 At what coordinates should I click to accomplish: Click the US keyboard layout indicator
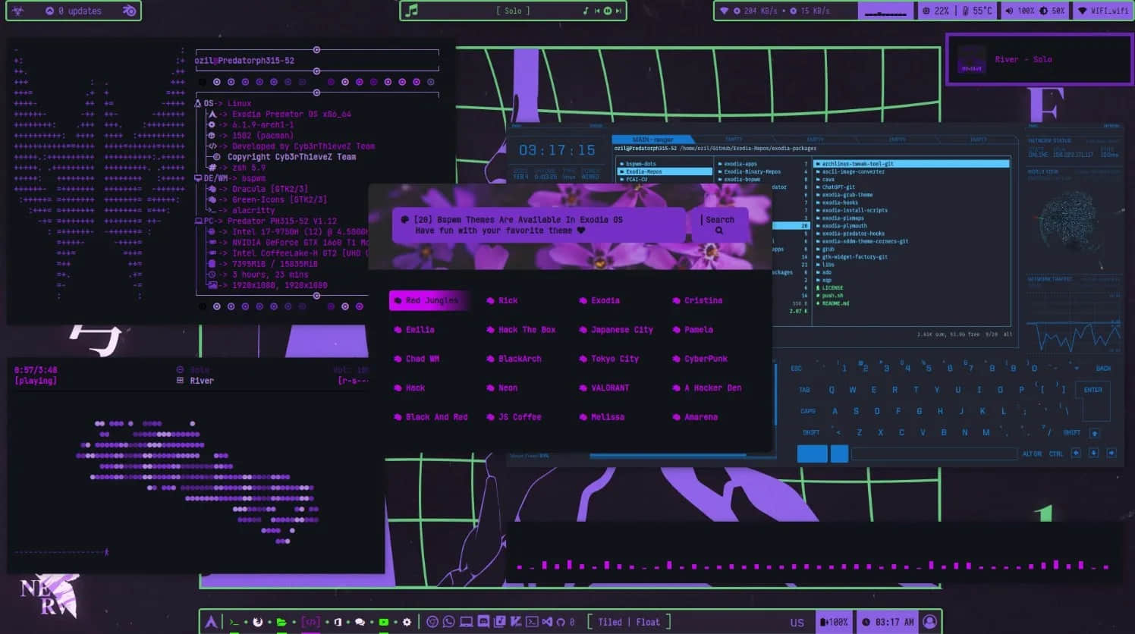click(x=797, y=623)
